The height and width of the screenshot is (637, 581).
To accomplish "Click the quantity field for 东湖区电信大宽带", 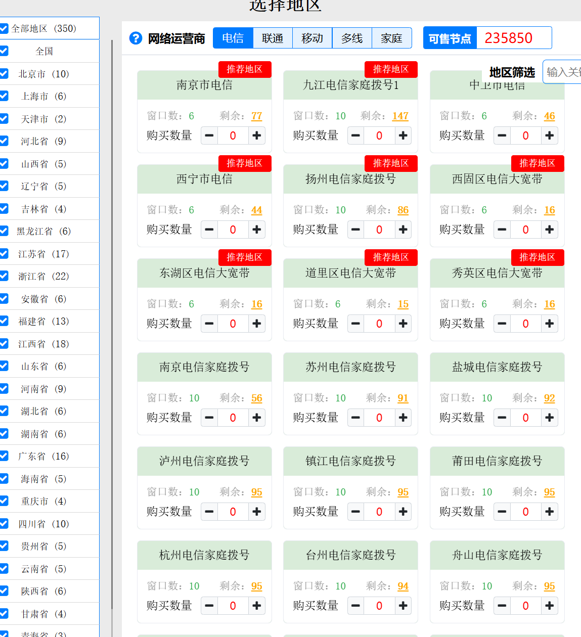I will tap(233, 324).
